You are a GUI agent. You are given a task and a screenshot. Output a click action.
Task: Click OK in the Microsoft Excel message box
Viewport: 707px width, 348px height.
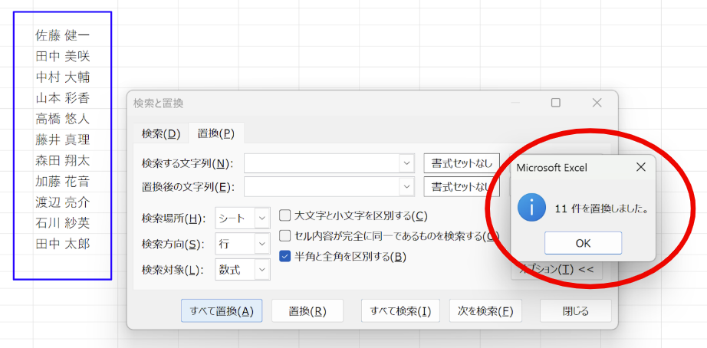(583, 243)
